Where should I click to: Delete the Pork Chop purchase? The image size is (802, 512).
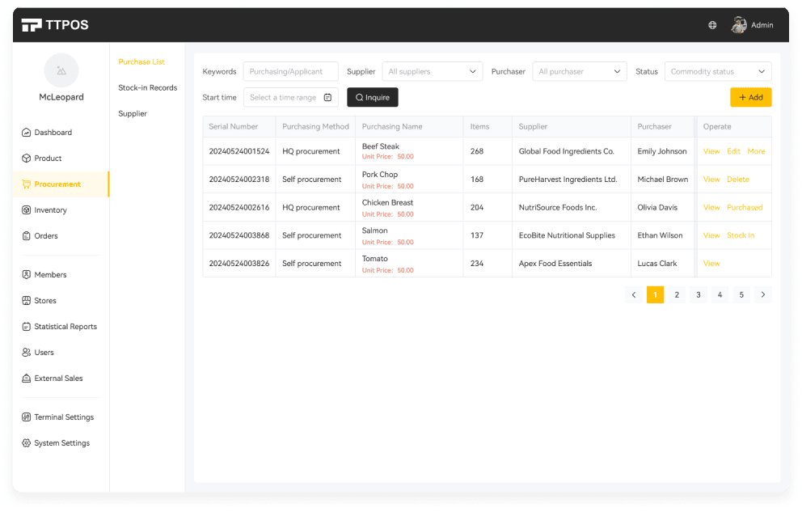tap(738, 180)
